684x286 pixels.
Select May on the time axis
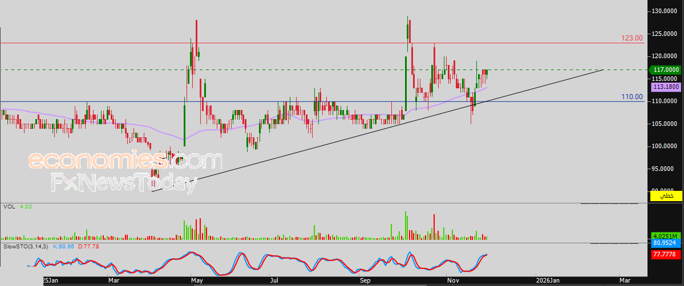pyautogui.click(x=197, y=280)
